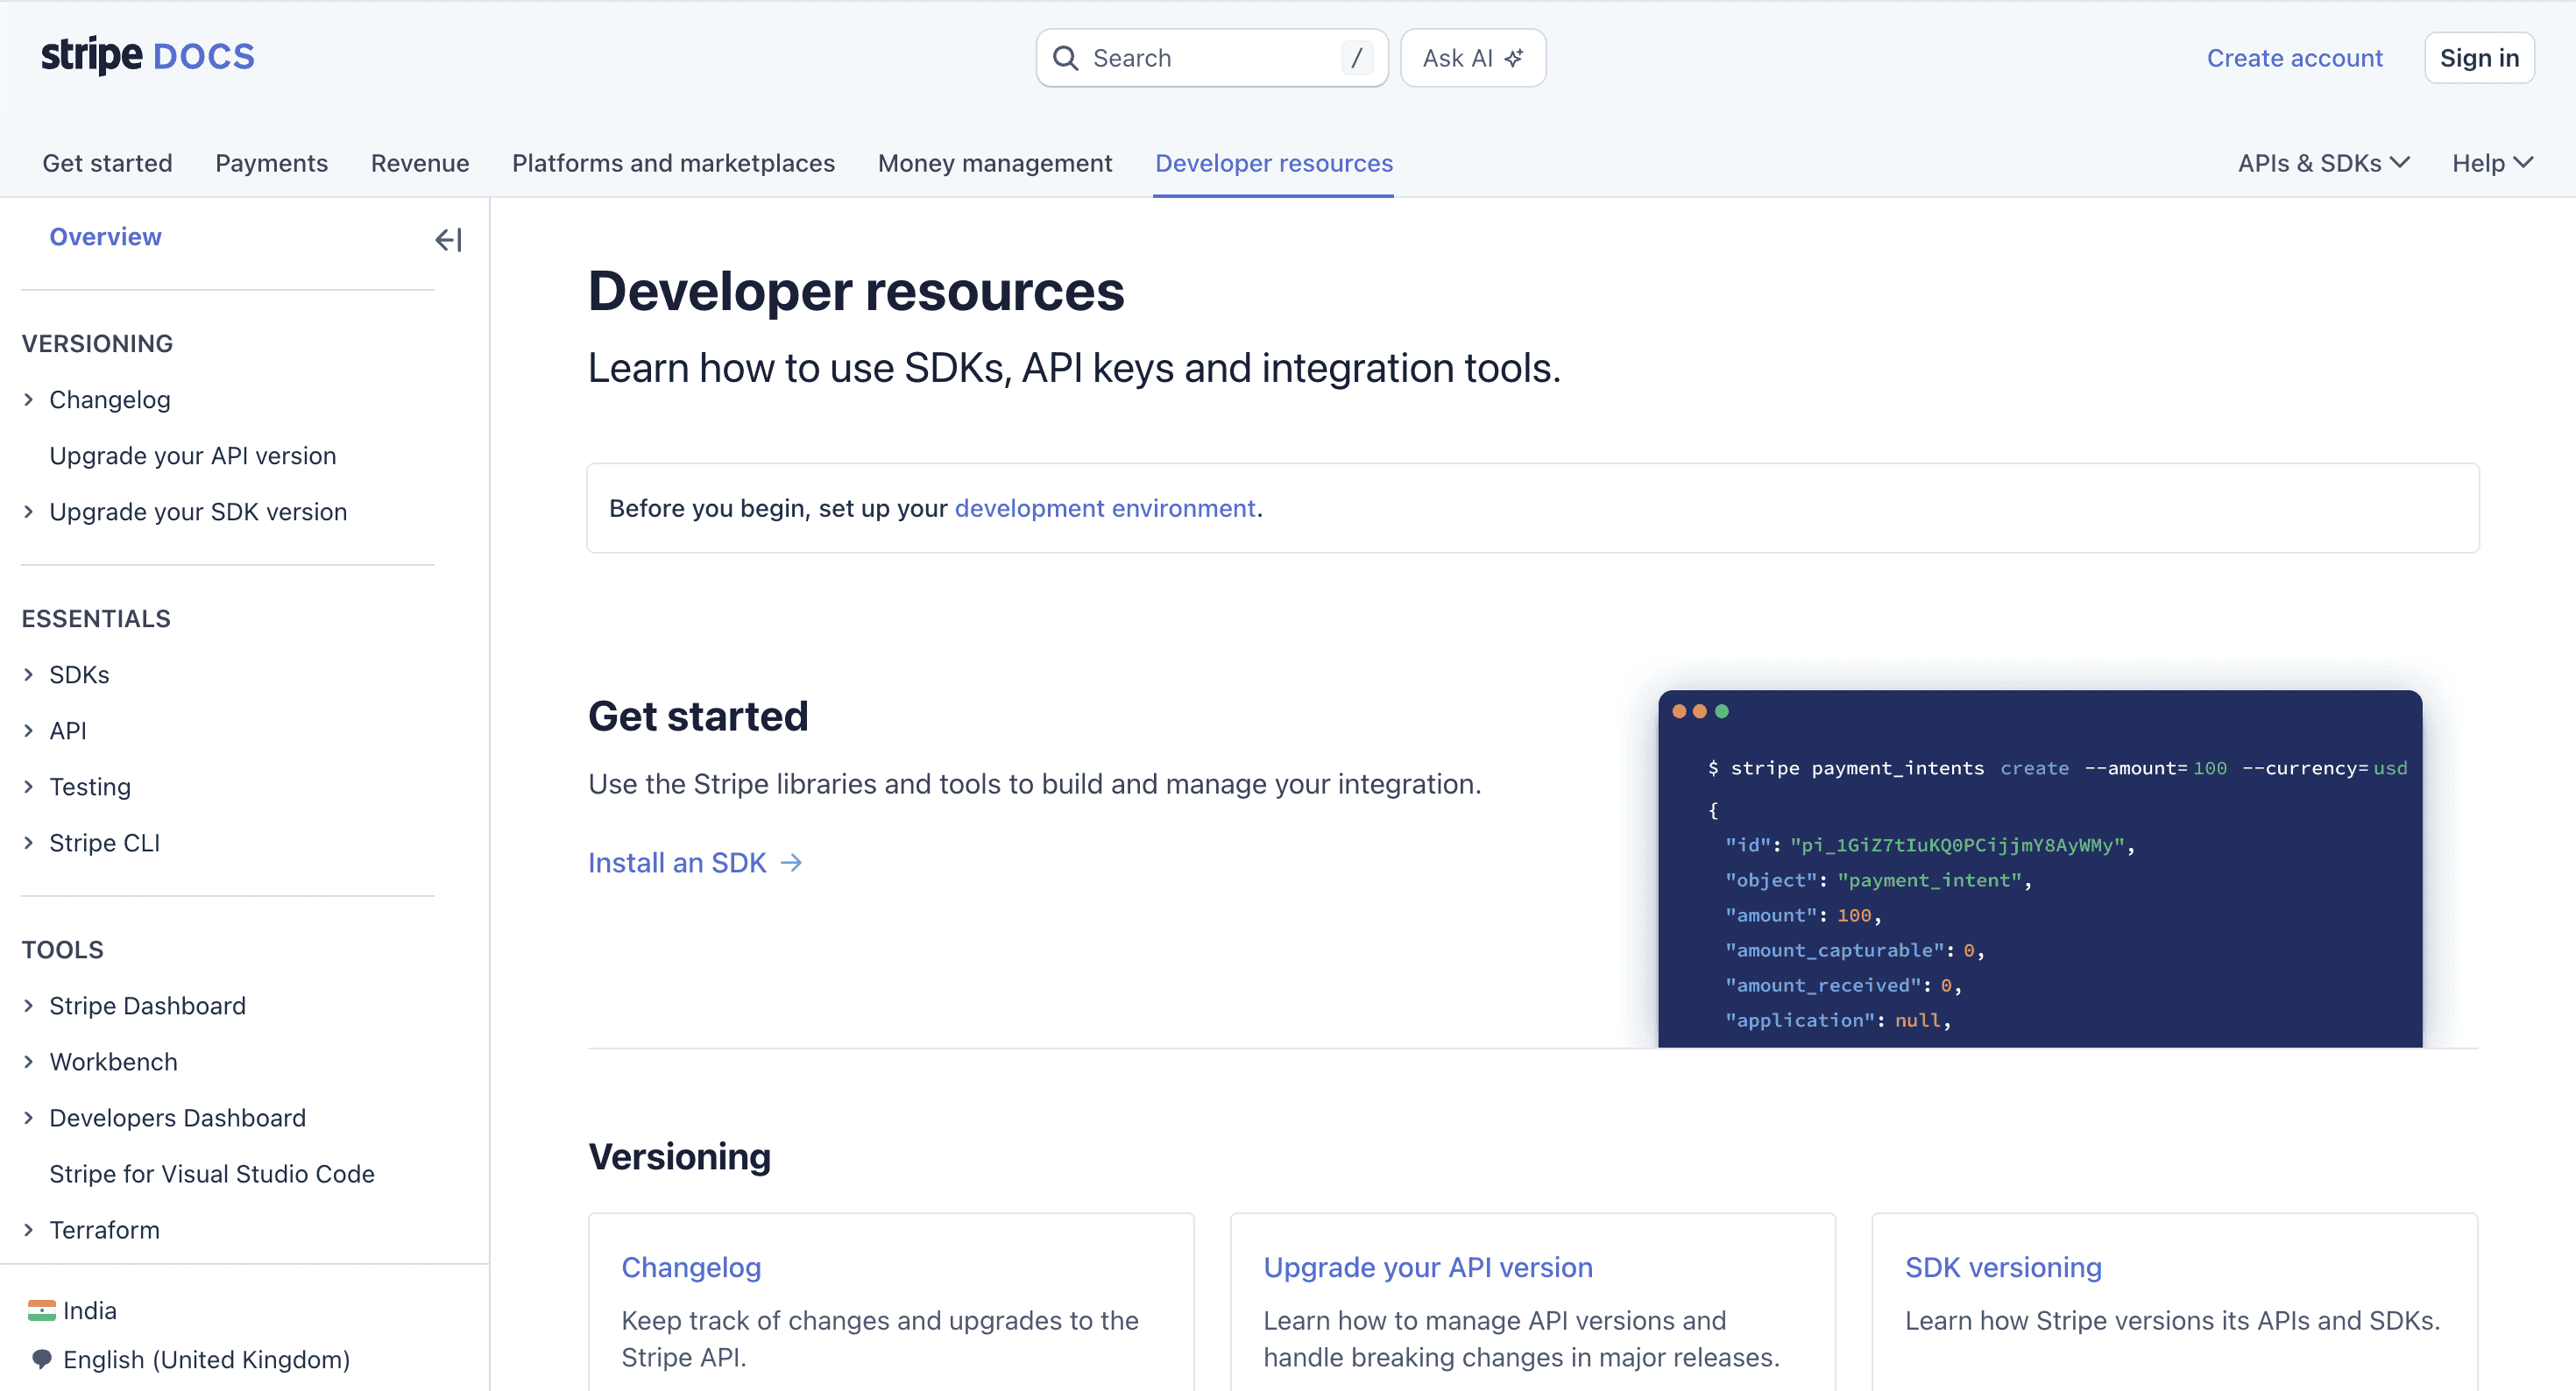The height and width of the screenshot is (1391, 2576).
Task: Click the arrow beside Install an SDK
Action: tap(791, 862)
